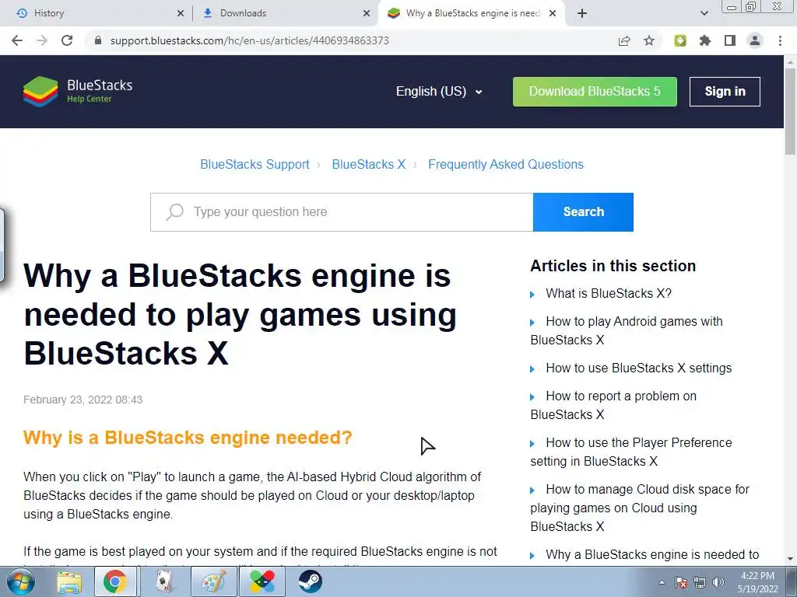Open manage Cloud disk space article

[x=640, y=508]
